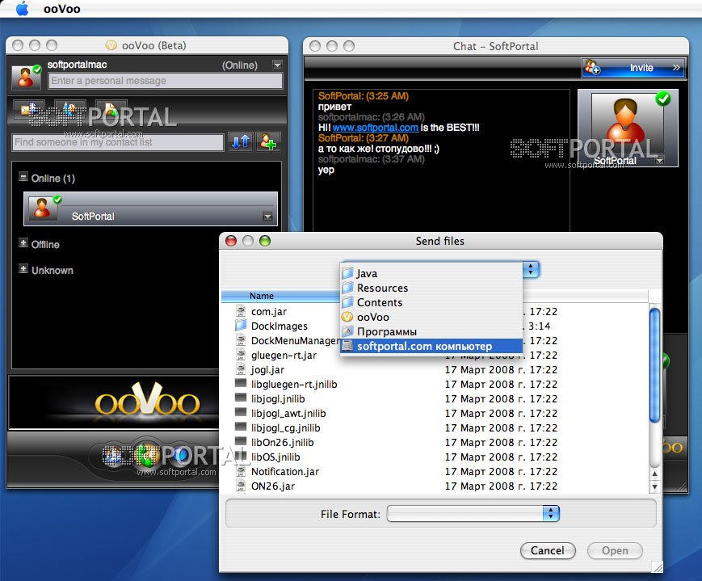
Task: Select the libOS.jnilib file
Action: point(275,457)
